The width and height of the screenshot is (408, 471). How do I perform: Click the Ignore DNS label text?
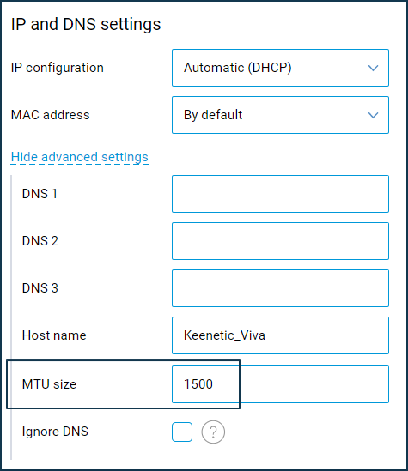pyautogui.click(x=55, y=432)
